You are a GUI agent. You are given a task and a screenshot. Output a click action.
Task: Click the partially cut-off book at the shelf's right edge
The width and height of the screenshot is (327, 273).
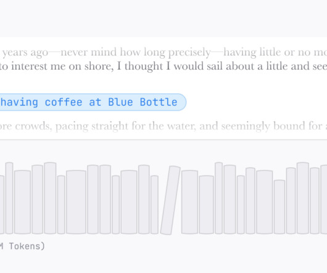(x=324, y=199)
